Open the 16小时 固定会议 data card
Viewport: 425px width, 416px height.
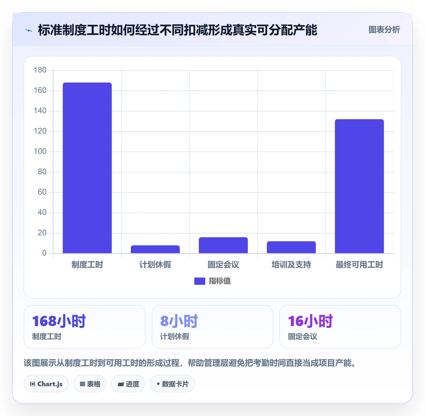pyautogui.click(x=340, y=327)
